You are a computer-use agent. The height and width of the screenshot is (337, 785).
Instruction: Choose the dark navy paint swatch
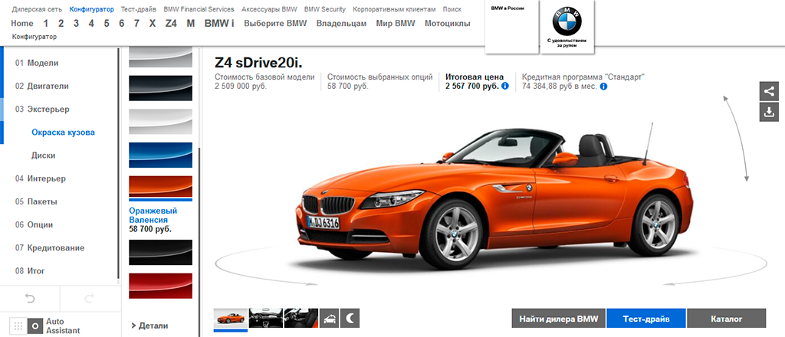click(161, 88)
